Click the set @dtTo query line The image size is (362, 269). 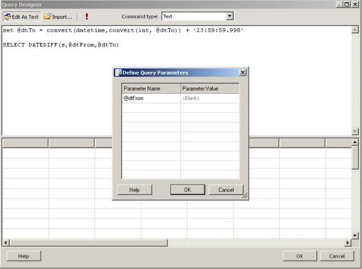(123, 30)
